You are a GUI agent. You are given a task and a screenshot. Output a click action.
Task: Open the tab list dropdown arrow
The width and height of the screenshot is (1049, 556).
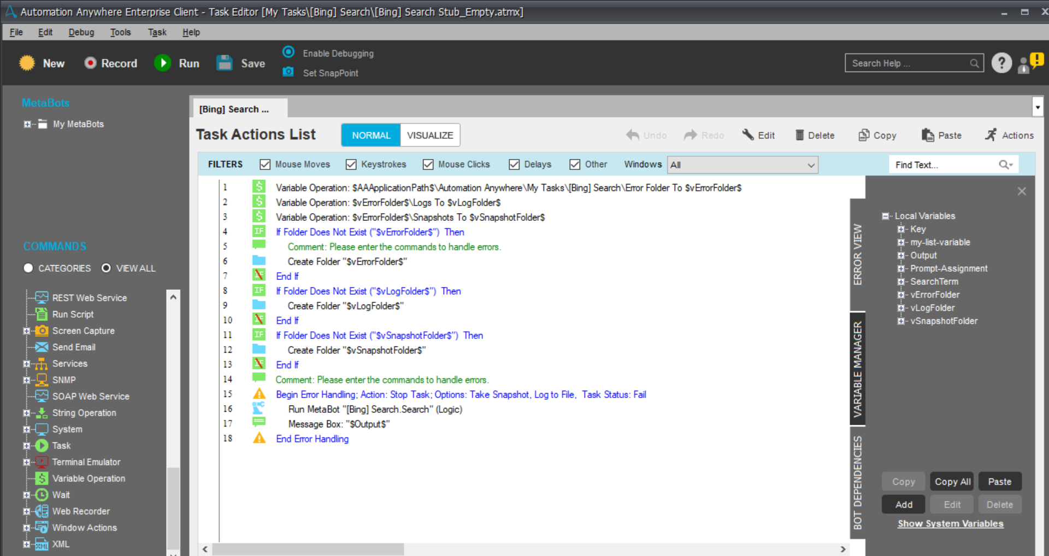pyautogui.click(x=1038, y=107)
